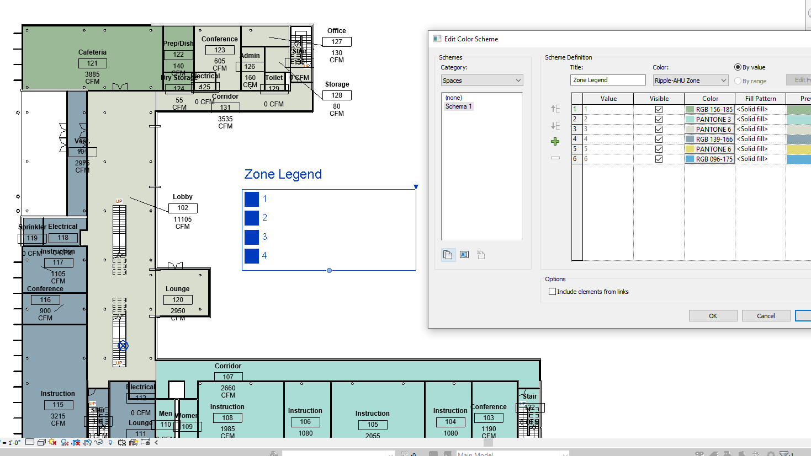
Task: Open the Category dropdown showing Spaces
Action: point(481,80)
